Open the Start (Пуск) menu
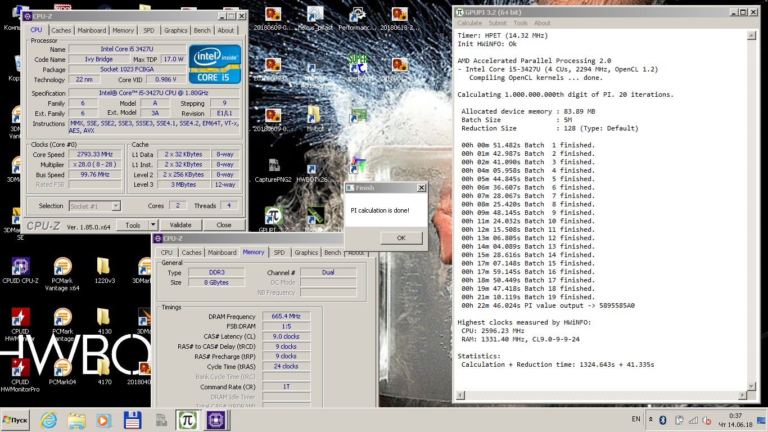Screen dimensions: 768x432 [x=15, y=420]
